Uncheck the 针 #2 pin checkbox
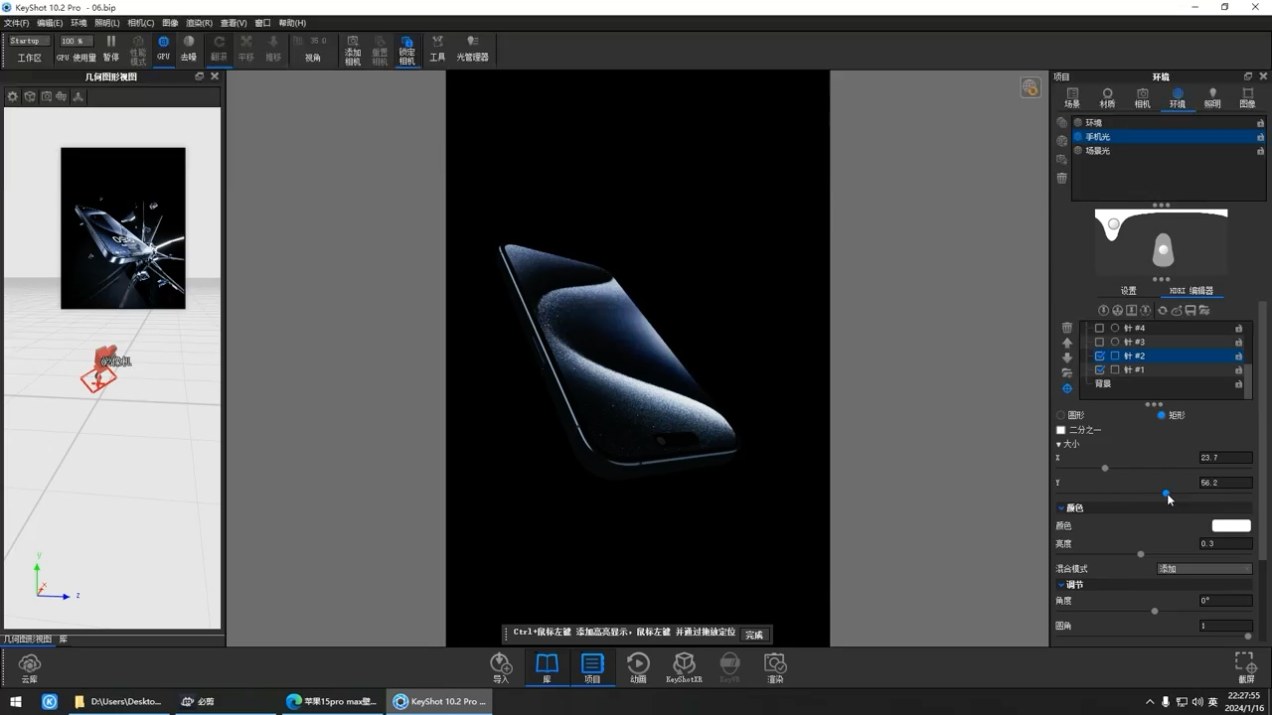Viewport: 1272px width, 715px height. 1099,356
